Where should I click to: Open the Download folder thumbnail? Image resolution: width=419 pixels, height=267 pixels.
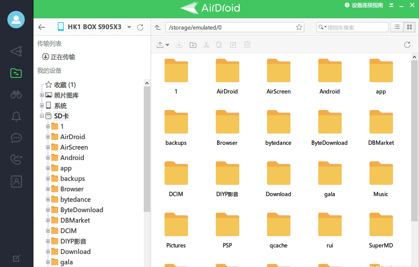coord(278,173)
